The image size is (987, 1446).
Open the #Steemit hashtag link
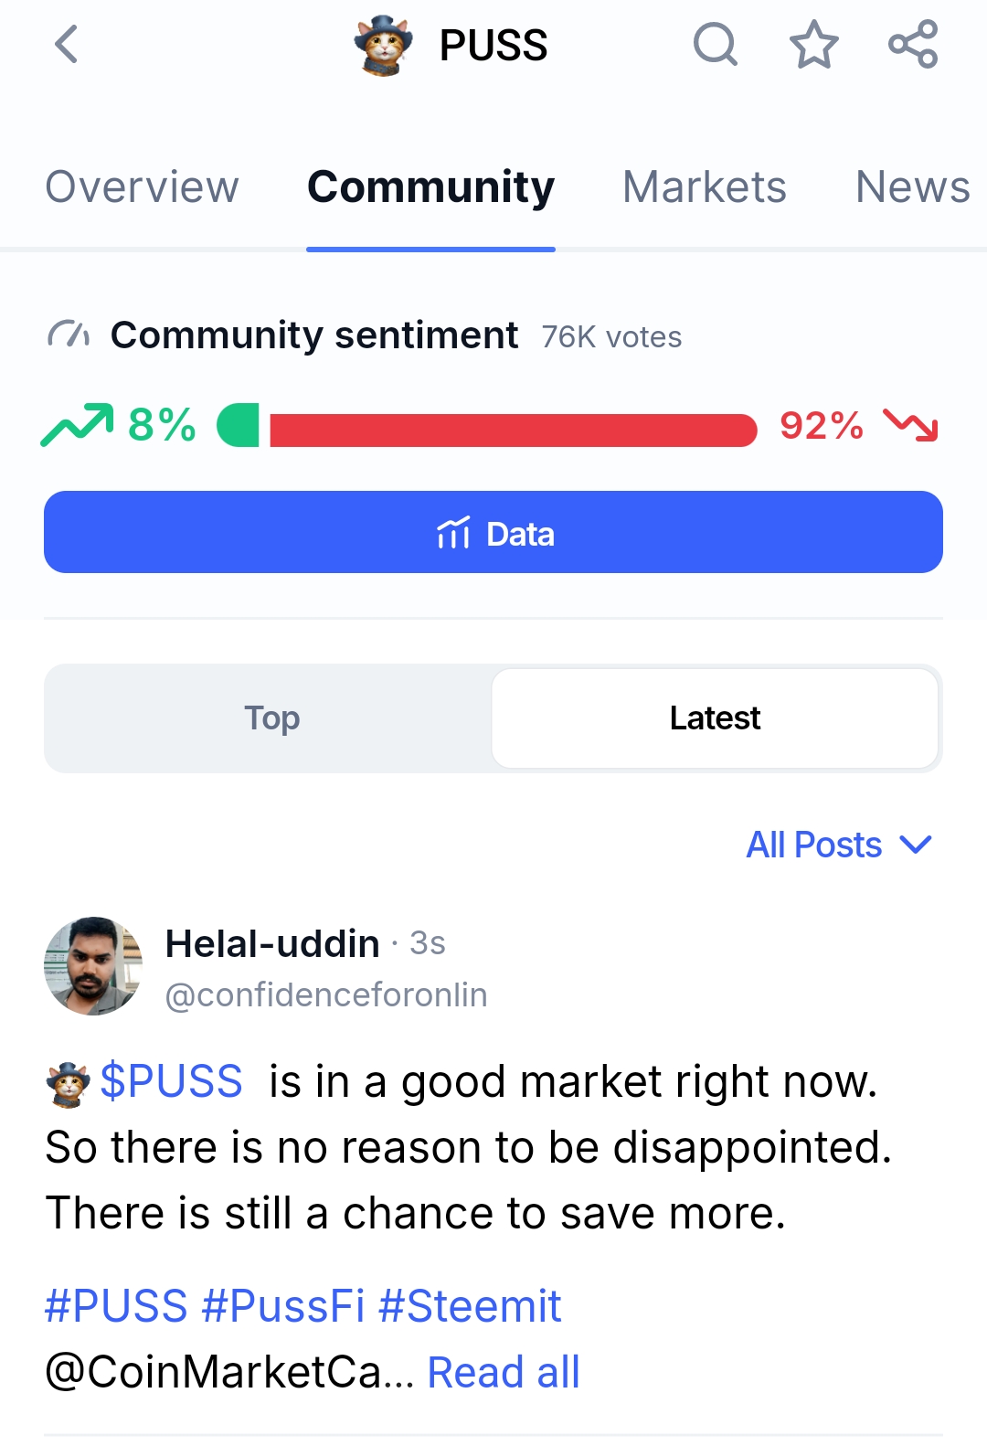pyautogui.click(x=470, y=1305)
